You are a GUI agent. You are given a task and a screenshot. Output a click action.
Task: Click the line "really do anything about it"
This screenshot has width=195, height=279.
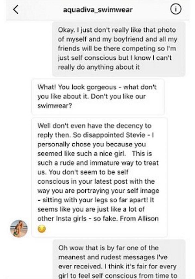(99, 67)
